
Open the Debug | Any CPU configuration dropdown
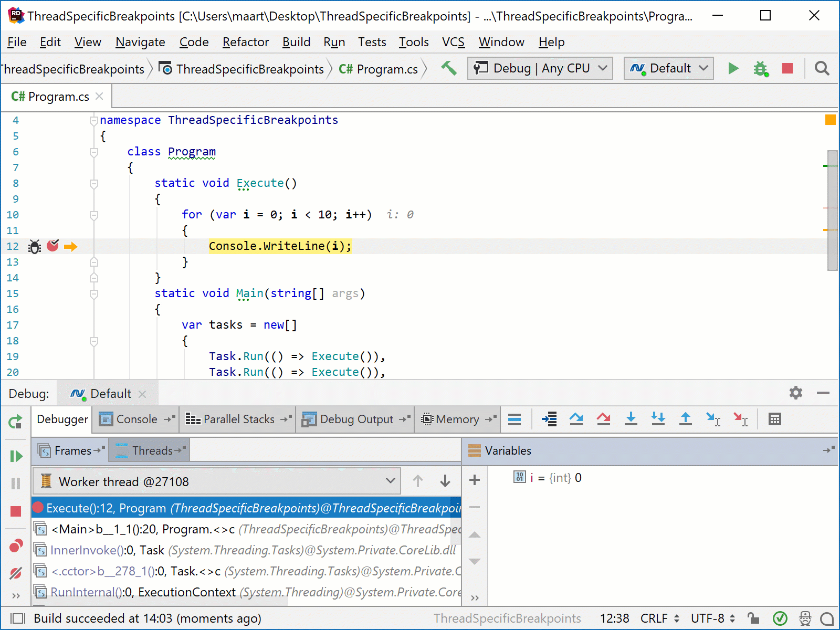click(540, 68)
